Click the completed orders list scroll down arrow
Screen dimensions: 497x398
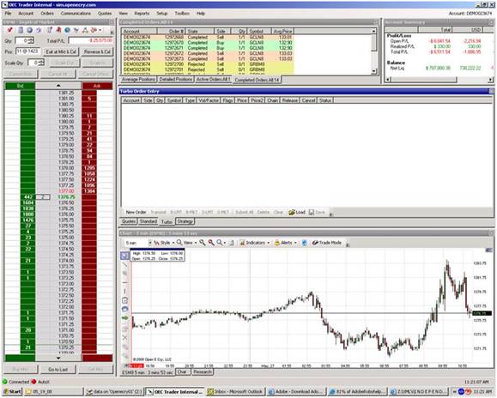374,71
